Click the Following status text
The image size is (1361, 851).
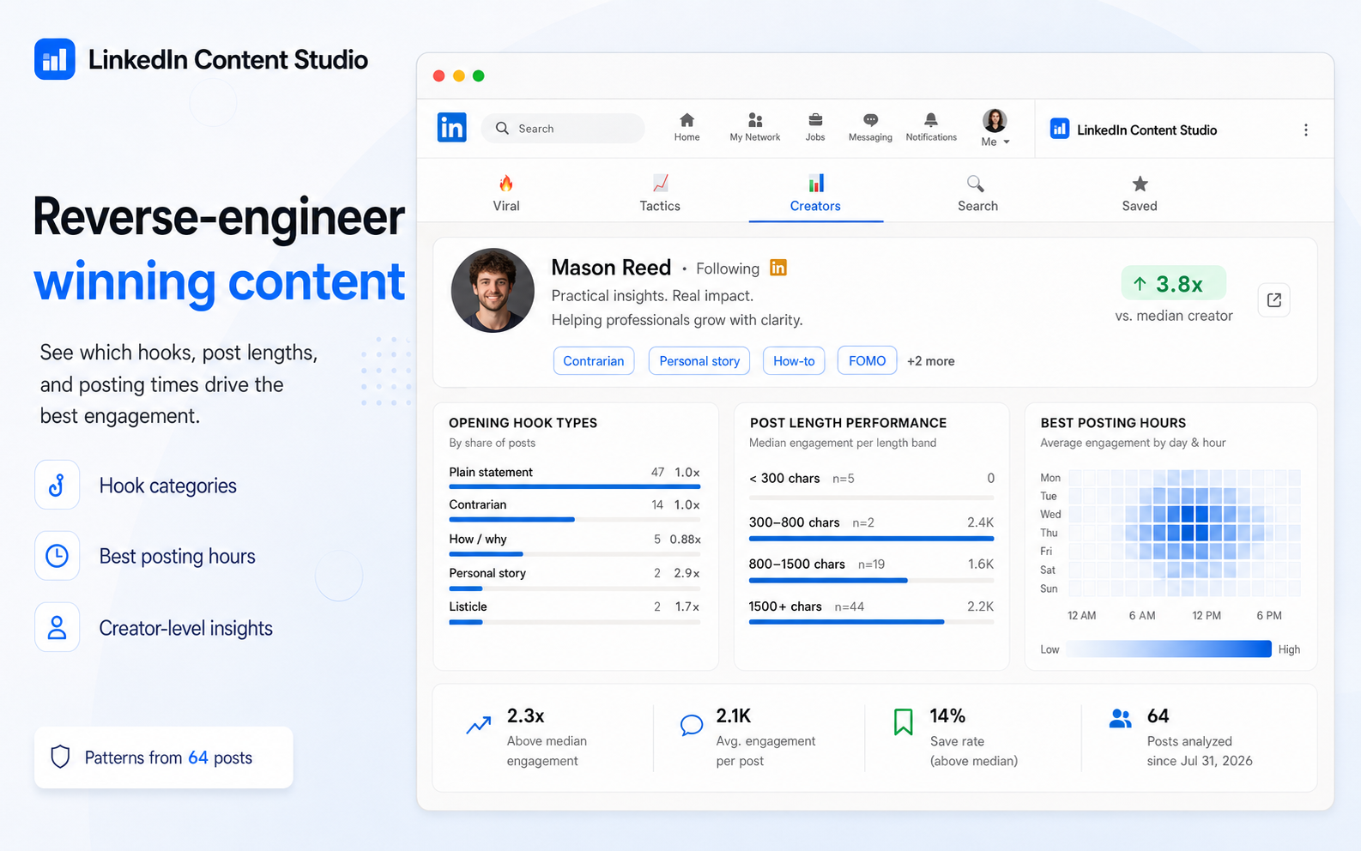[x=728, y=269]
